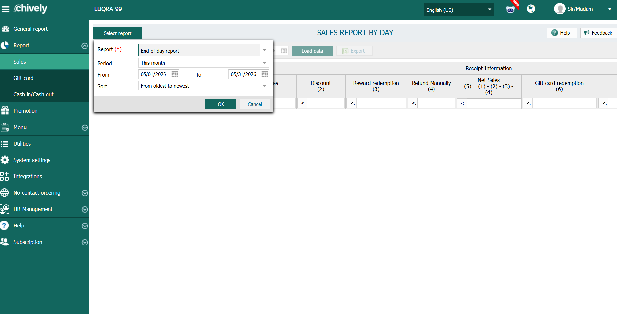Click the calendar icon beside Load data

click(284, 51)
